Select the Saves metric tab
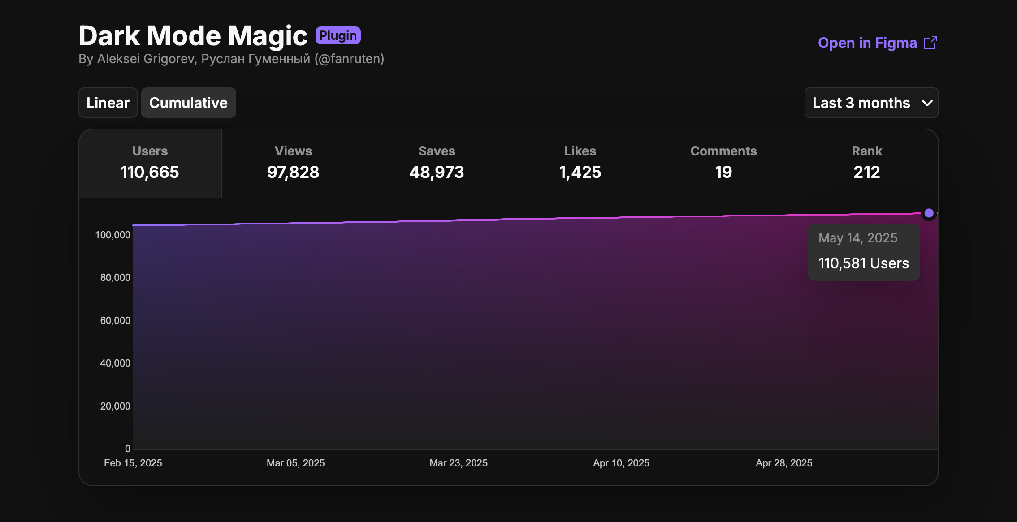The image size is (1017, 522). (437, 164)
